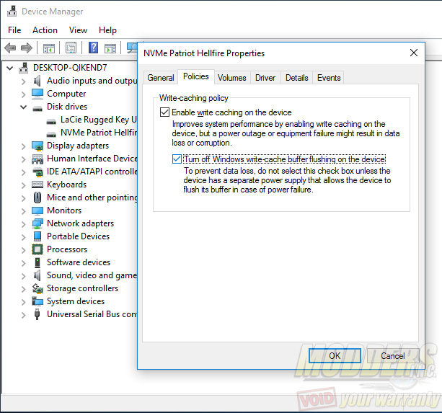This screenshot has width=442, height=413.
Task: Select the Human Interface Devices row
Action: pyautogui.click(x=84, y=159)
